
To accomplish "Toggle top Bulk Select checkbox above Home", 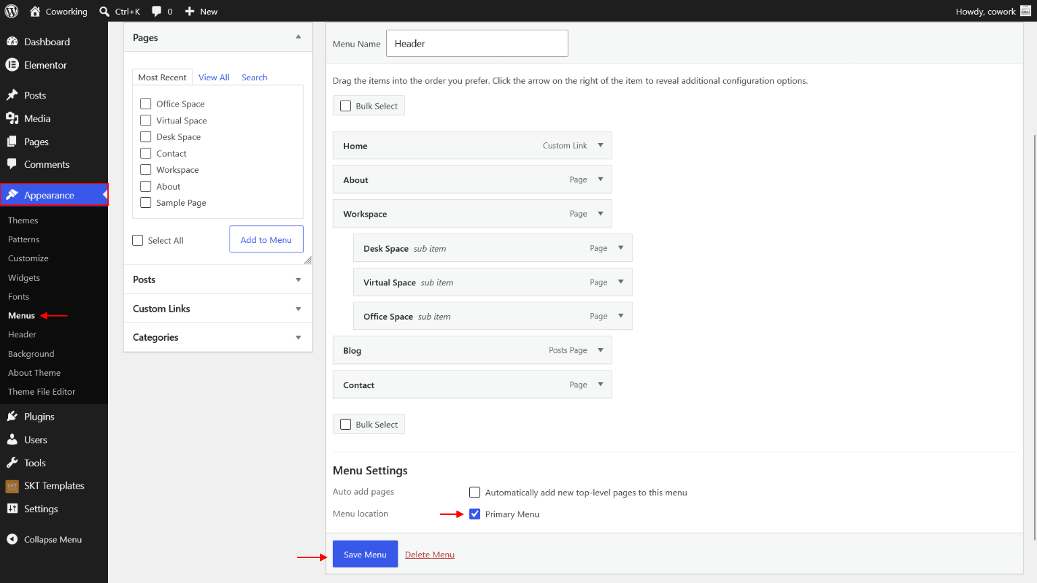I will tap(346, 106).
